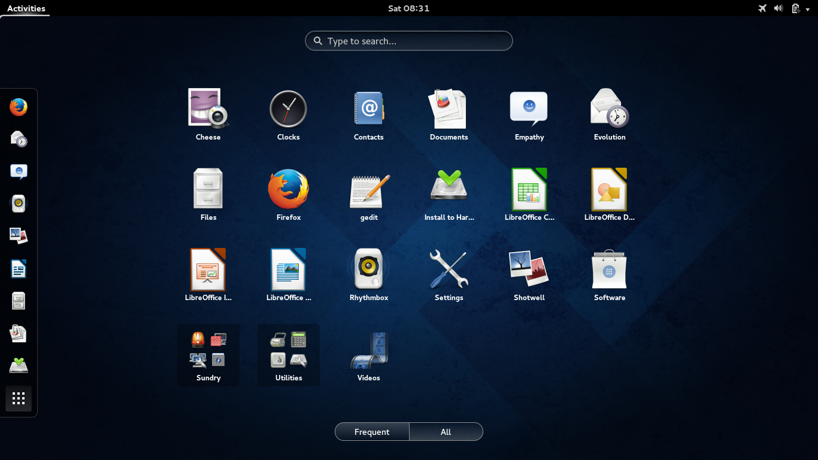Expand the Sundry app folder
The width and height of the screenshot is (818, 460).
pos(208,355)
